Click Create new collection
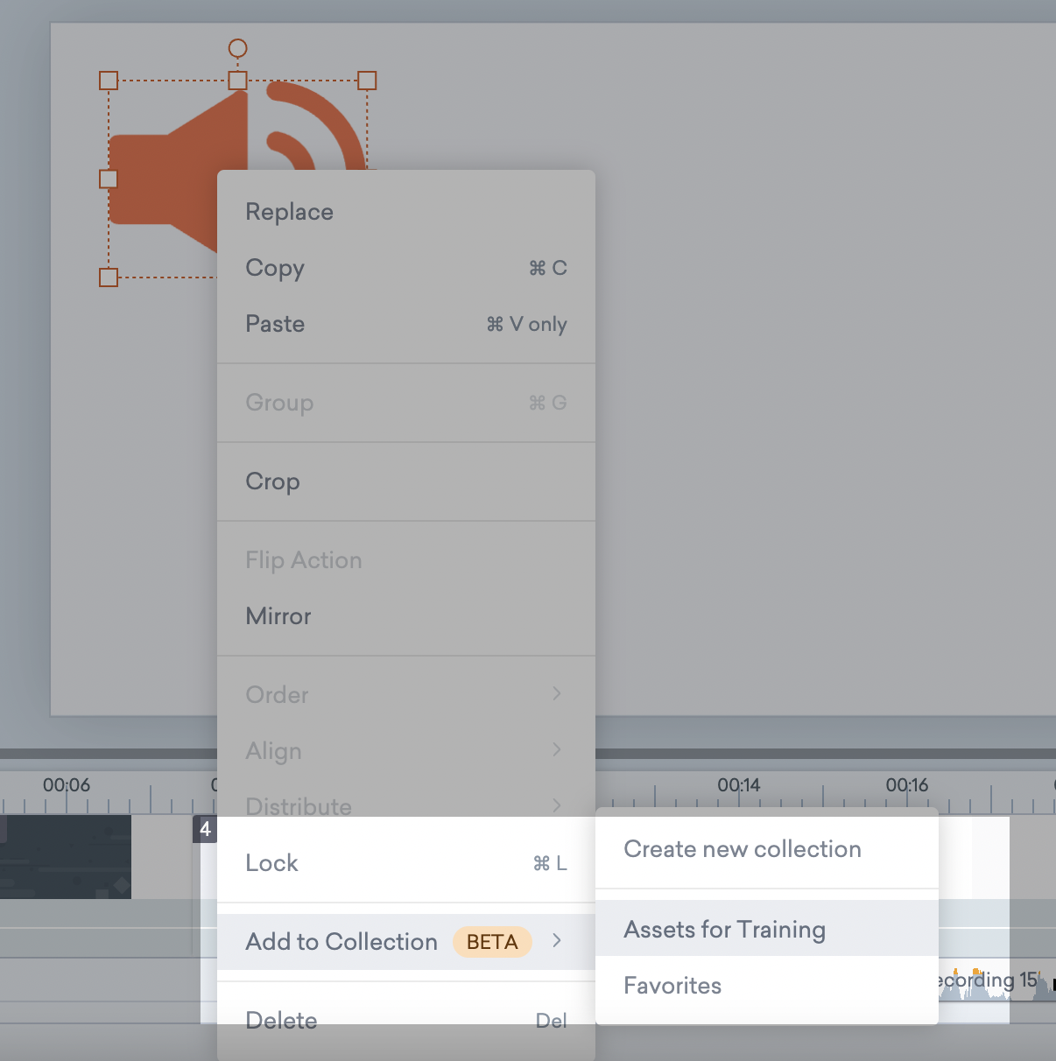The height and width of the screenshot is (1061, 1056). tap(742, 849)
